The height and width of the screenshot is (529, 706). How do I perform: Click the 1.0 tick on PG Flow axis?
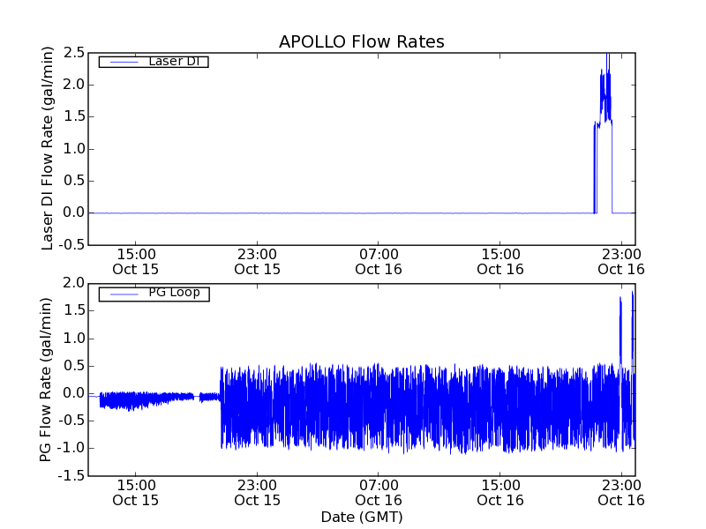(x=74, y=339)
